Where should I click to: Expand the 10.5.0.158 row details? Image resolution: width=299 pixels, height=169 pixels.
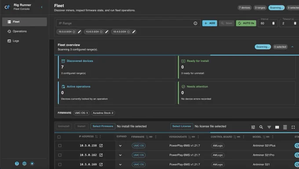(x=120, y=146)
